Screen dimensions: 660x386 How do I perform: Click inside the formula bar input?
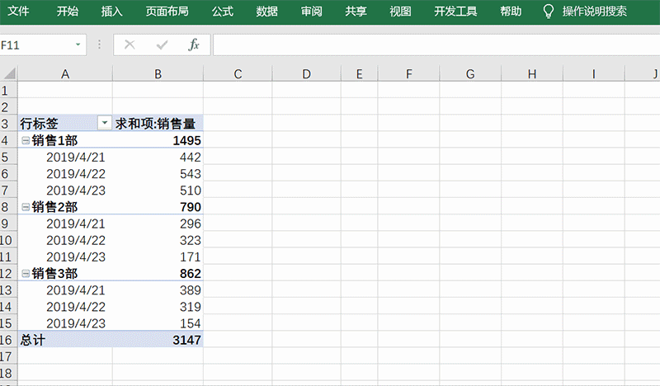pyautogui.click(x=429, y=45)
